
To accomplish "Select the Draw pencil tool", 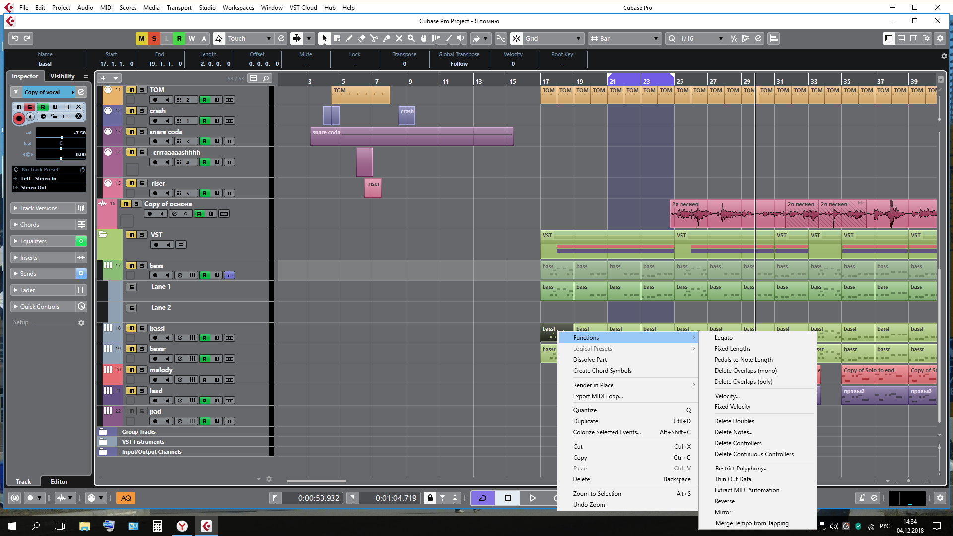I will (x=349, y=38).
